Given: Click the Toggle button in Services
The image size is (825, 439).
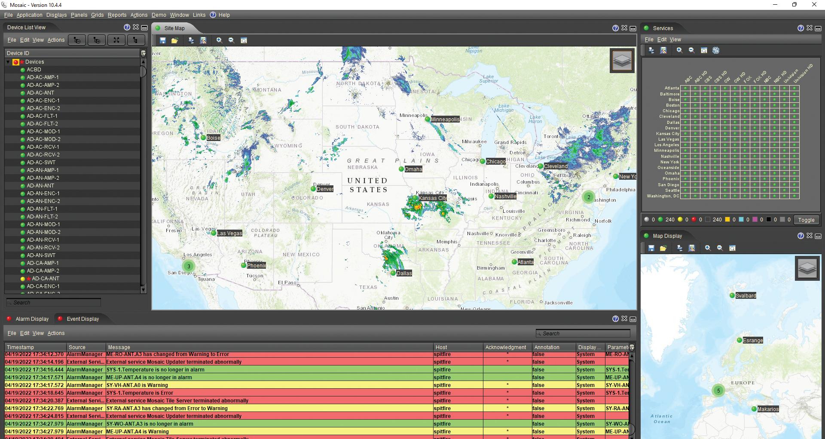Looking at the screenshot, I should coord(806,220).
